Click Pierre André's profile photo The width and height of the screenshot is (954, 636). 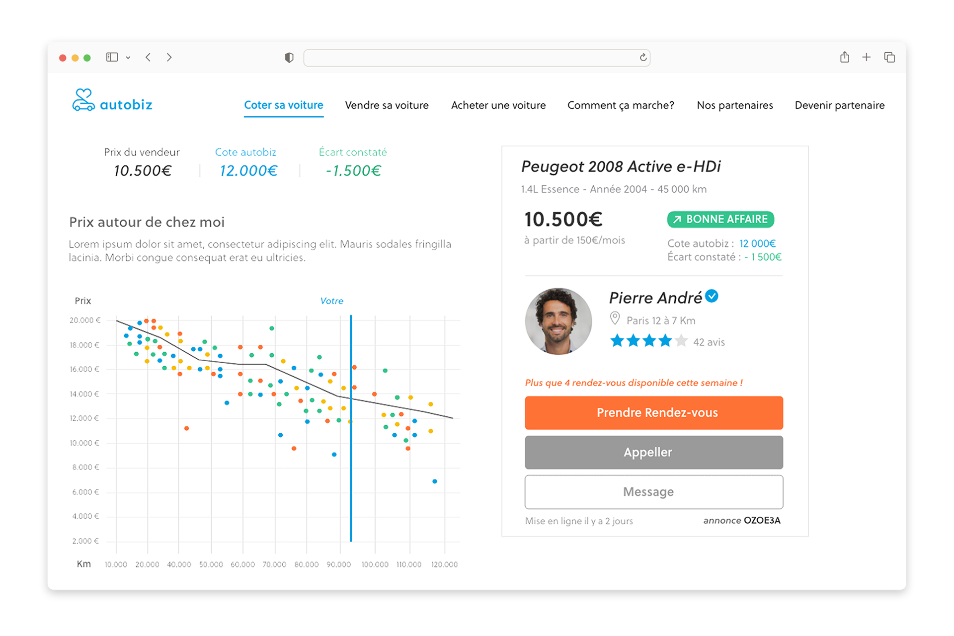pyautogui.click(x=558, y=321)
